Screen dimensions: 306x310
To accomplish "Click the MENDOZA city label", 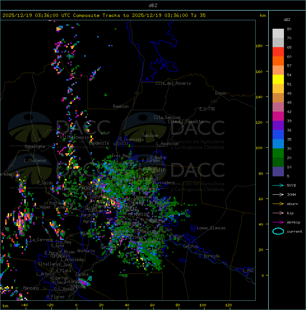I will click(x=89, y=188).
